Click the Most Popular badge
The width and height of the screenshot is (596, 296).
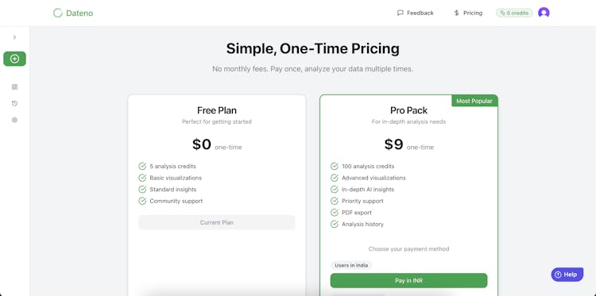pos(474,101)
